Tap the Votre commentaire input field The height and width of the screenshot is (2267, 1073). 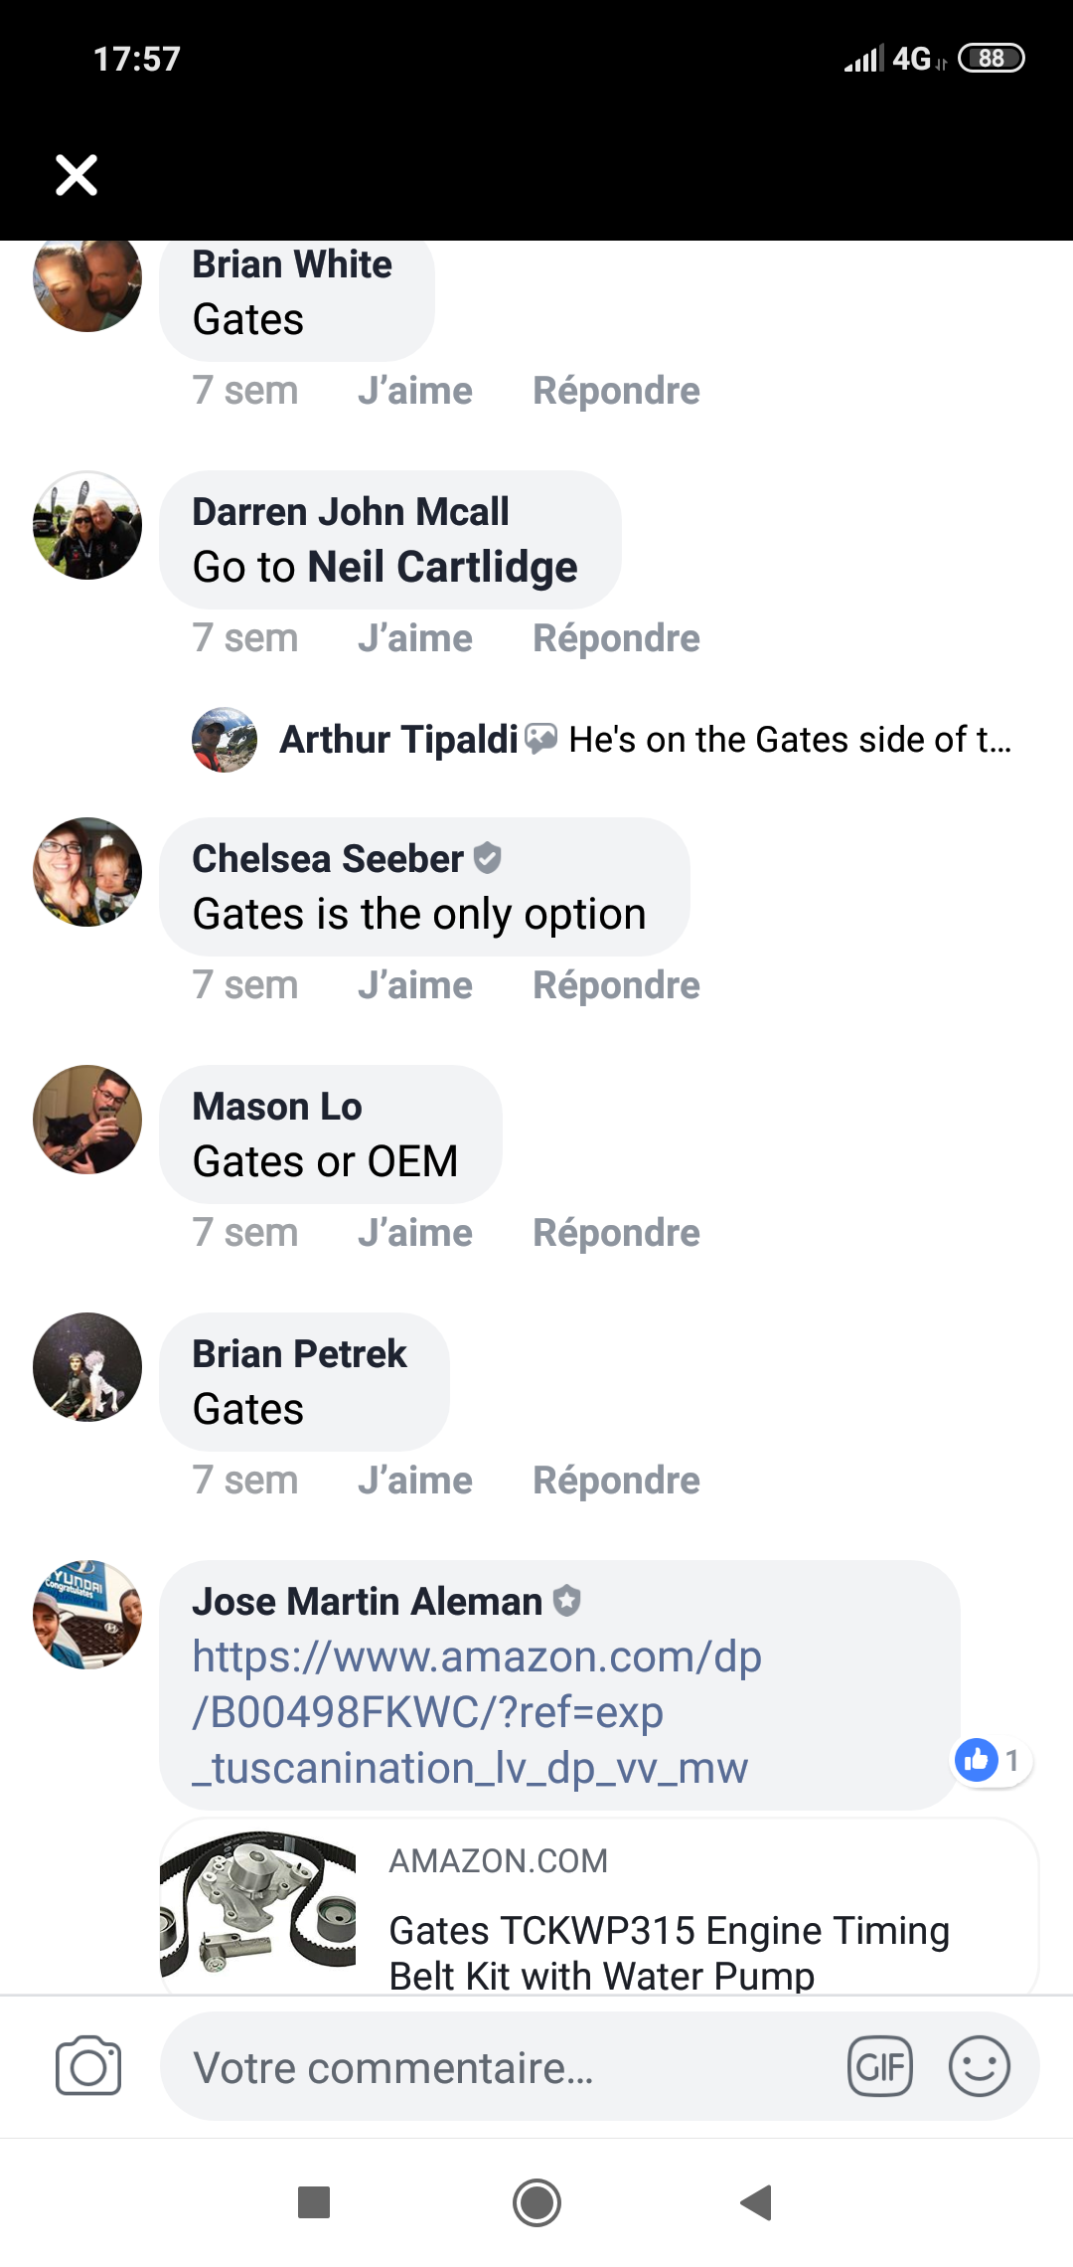[497, 2068]
